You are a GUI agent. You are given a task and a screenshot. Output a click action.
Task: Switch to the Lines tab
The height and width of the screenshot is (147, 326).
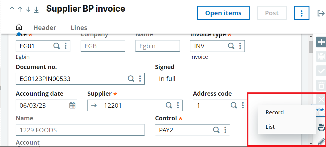click(x=79, y=28)
